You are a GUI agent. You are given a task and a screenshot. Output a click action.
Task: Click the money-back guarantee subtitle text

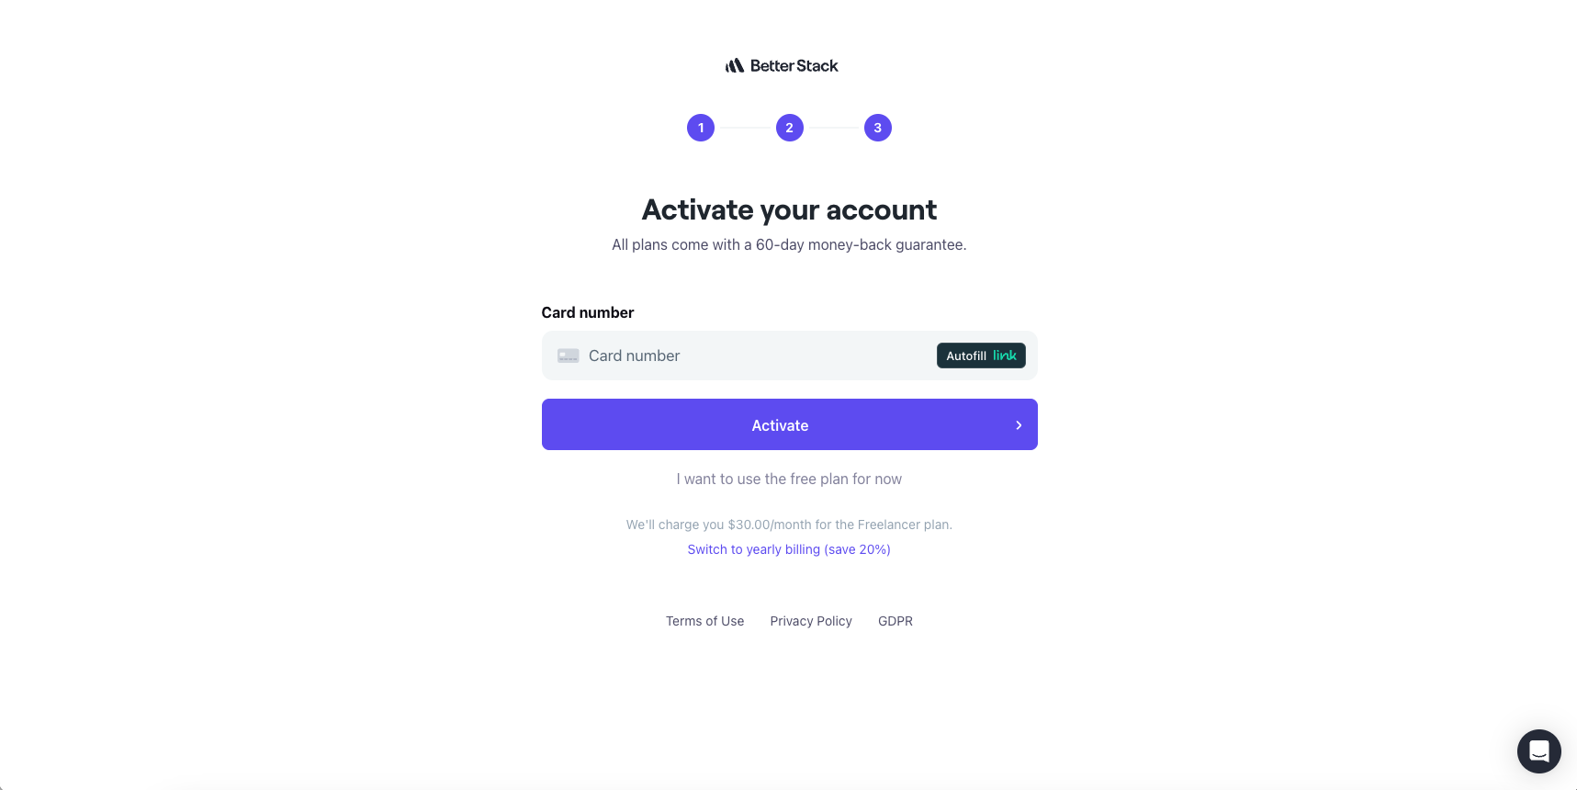(789, 244)
